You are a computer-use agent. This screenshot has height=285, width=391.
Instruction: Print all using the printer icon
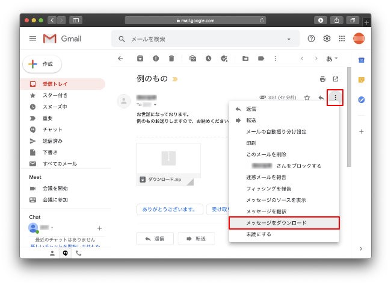323,79
